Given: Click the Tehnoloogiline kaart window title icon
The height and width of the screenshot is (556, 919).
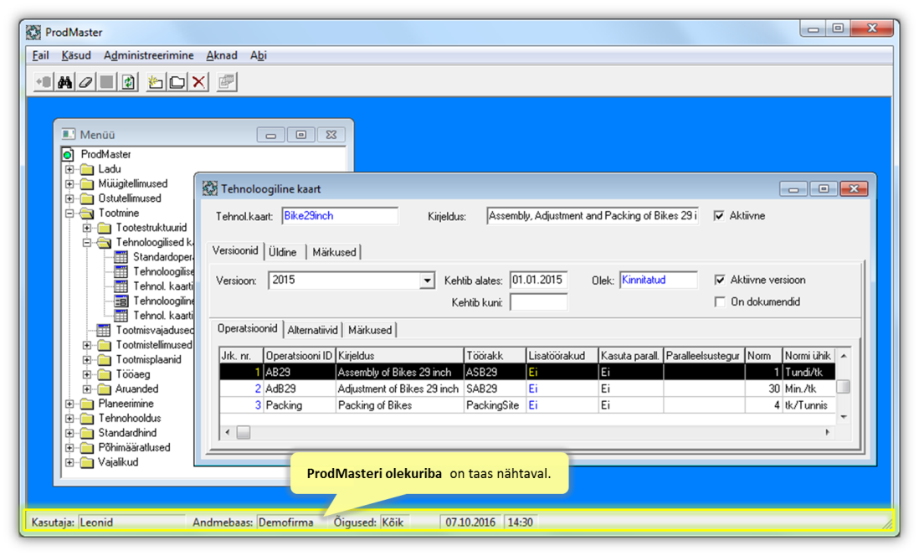Looking at the screenshot, I should (x=209, y=189).
